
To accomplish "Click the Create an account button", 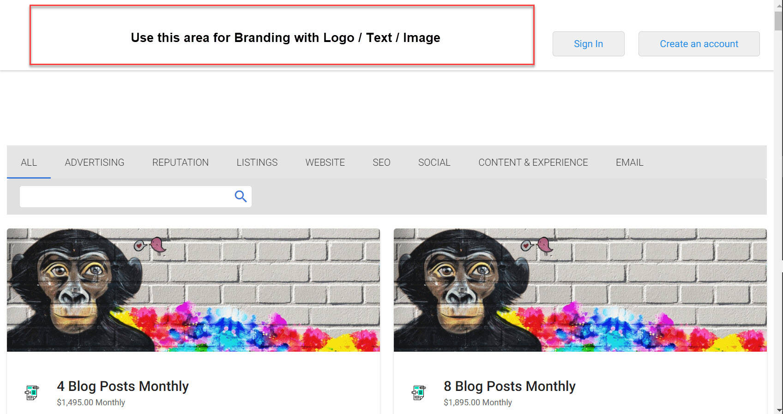I will point(699,44).
